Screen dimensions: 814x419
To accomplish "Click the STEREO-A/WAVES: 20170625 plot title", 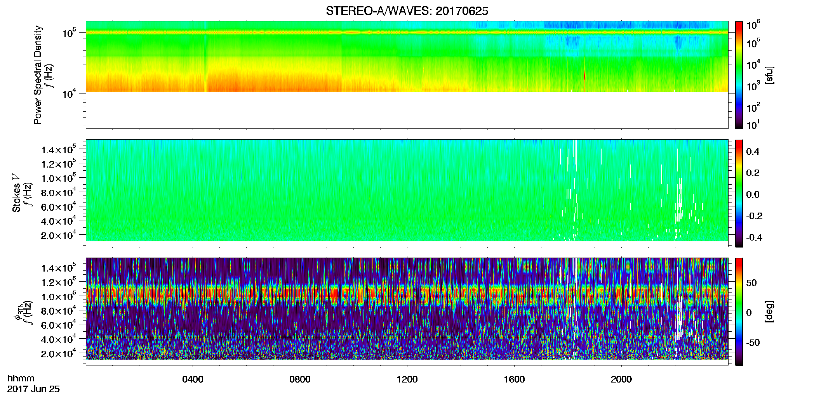I will coord(407,11).
